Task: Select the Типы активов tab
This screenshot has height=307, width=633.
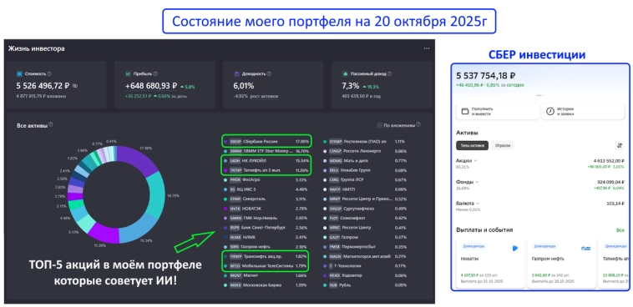Action: (x=472, y=145)
